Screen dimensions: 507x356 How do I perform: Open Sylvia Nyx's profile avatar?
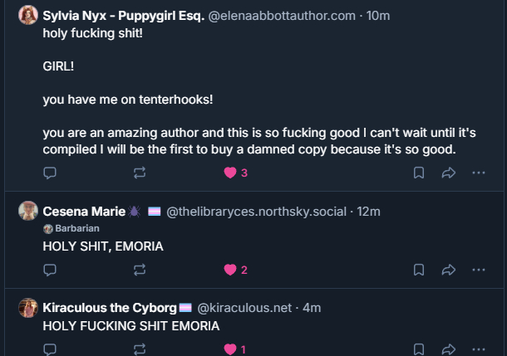(28, 15)
